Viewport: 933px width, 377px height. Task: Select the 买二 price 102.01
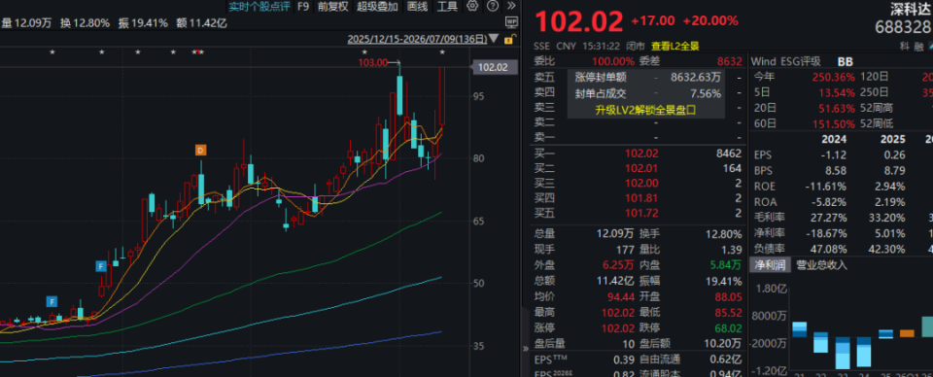click(640, 168)
